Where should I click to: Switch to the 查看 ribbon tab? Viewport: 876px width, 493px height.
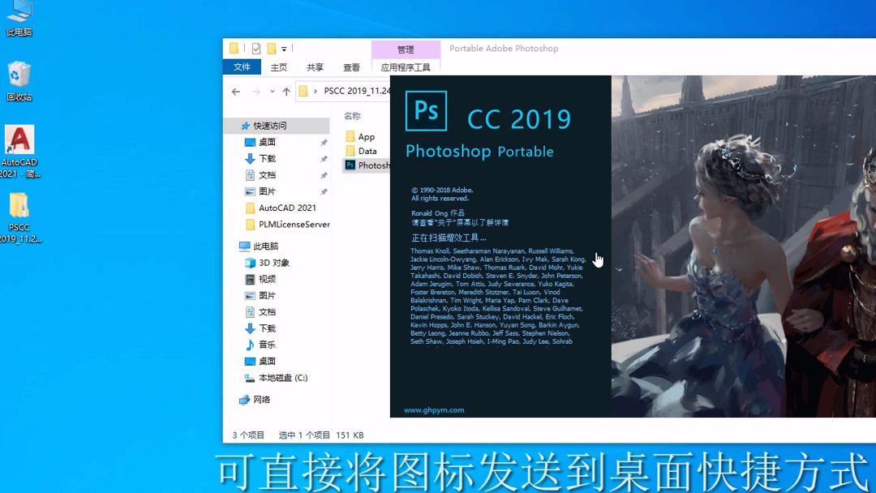(x=350, y=67)
